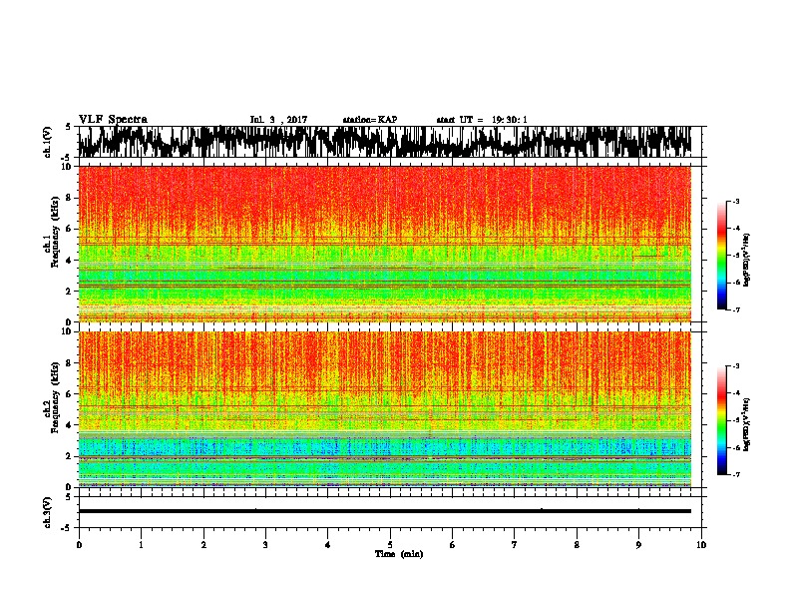Click the ch.2 color bar log(PSD) units label
This screenshot has height=611, width=790.
(x=747, y=425)
